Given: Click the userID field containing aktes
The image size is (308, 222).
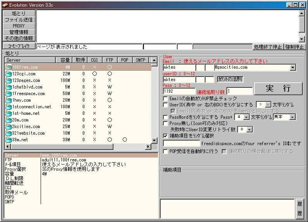Looking at the screenshot, I should click(x=179, y=80).
